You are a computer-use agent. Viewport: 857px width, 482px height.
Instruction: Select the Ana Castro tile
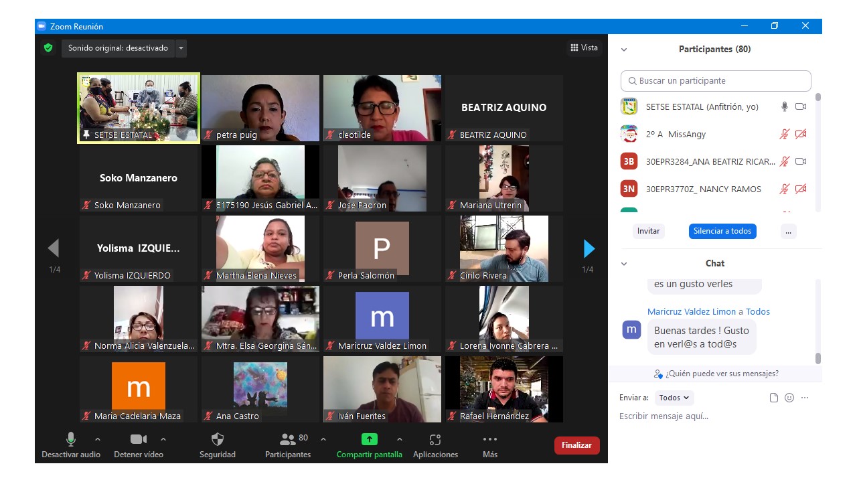[260, 389]
